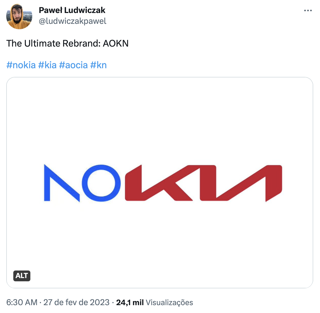Click the blue N in the logo image

(x=61, y=183)
